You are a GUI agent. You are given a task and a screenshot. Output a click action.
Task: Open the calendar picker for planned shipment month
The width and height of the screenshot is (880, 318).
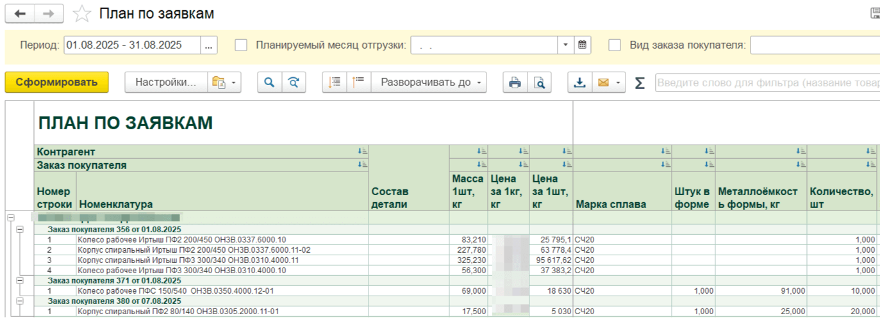pyautogui.click(x=582, y=45)
